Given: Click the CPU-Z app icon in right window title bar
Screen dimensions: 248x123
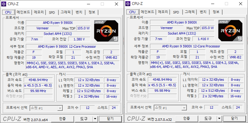Looking at the screenshot, I should point(128,4).
